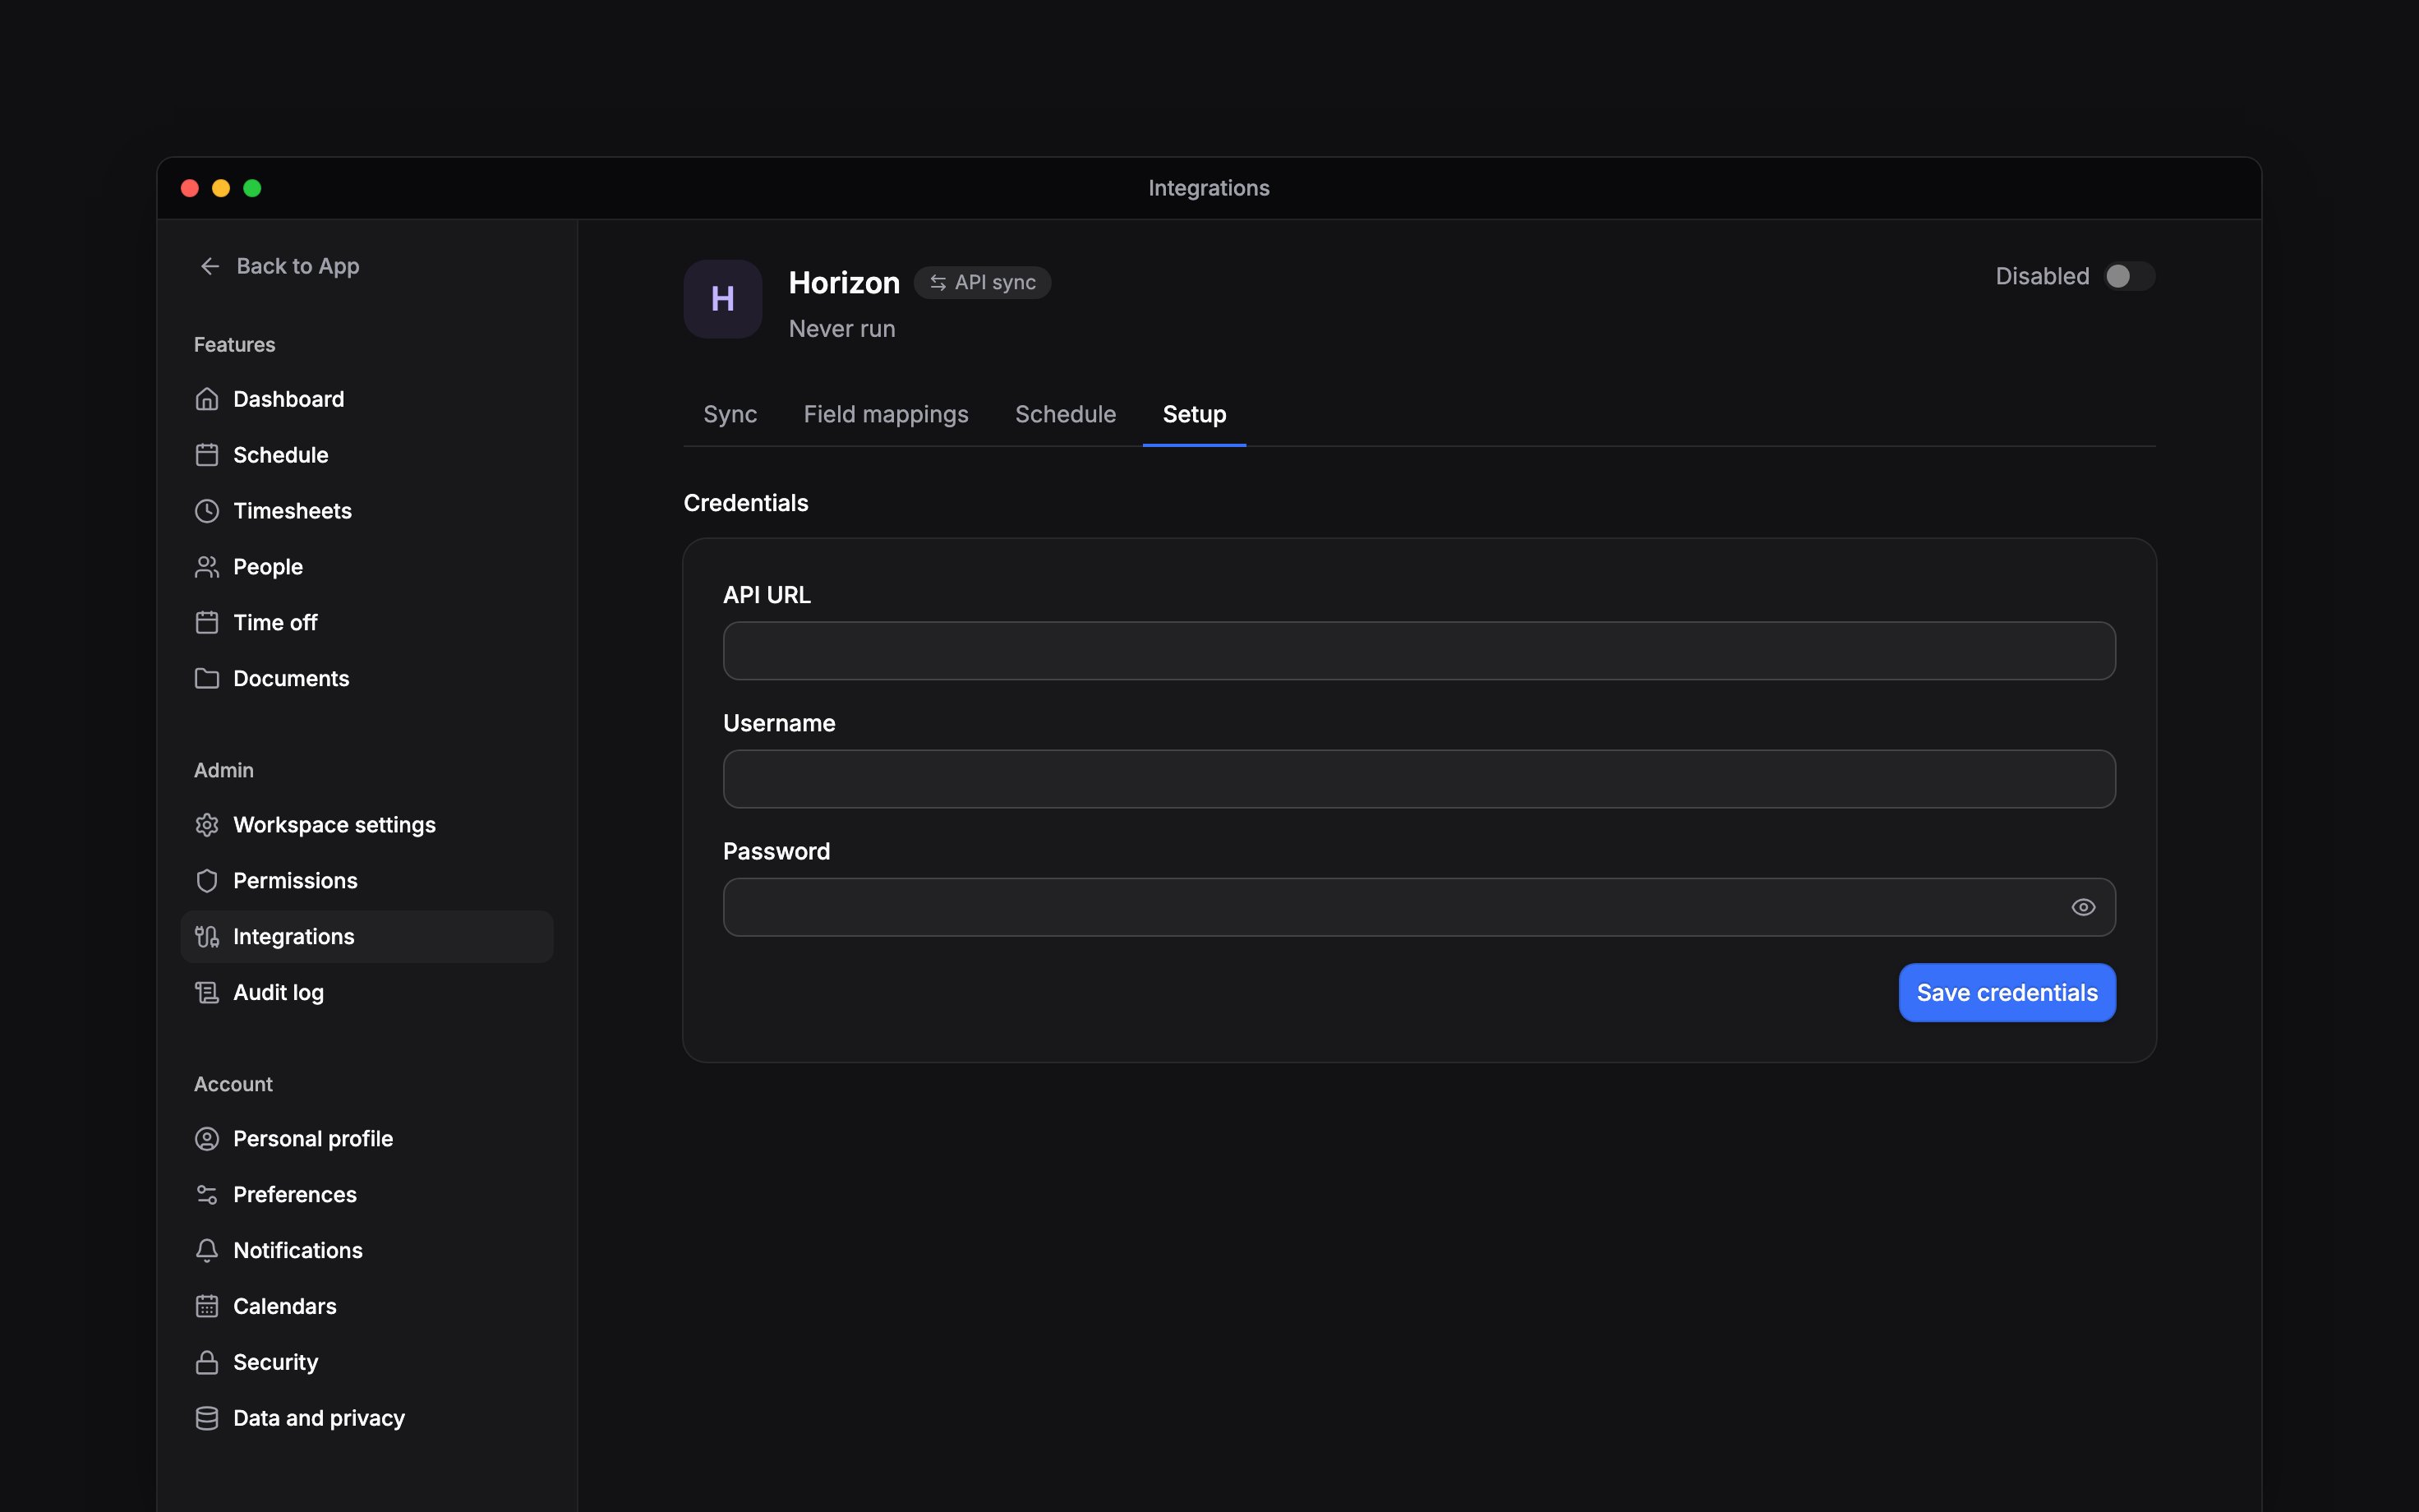This screenshot has width=2419, height=1512.
Task: Focus the Username input field
Action: (1419, 779)
